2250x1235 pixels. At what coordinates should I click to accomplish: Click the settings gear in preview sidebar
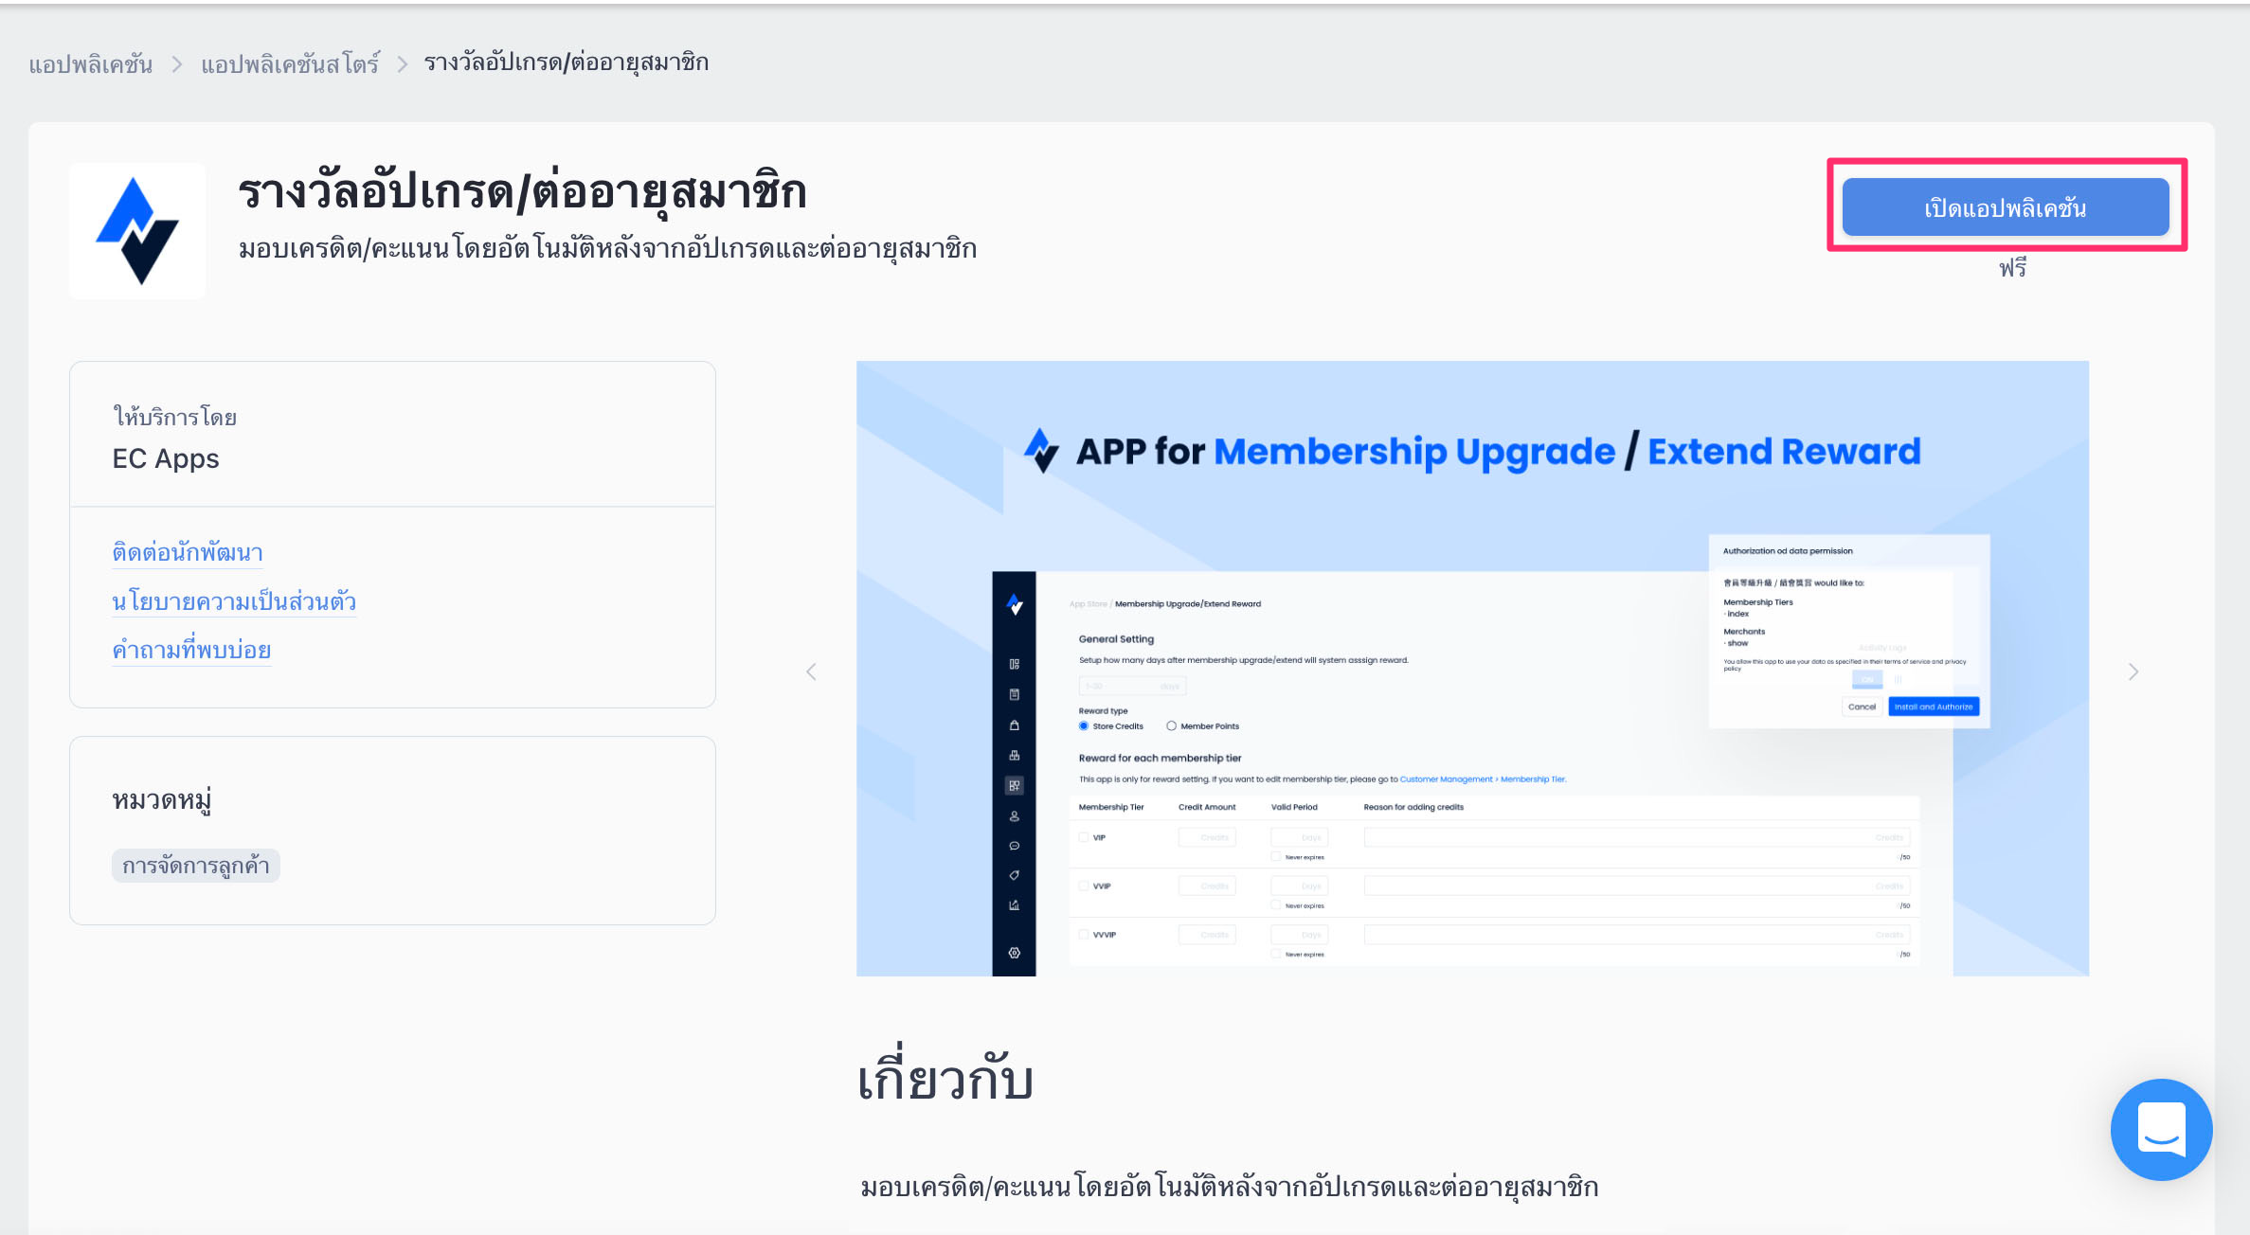pos(1015,953)
